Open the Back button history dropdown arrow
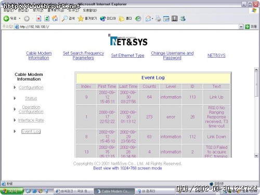260x195 pixels. pos(20,19)
